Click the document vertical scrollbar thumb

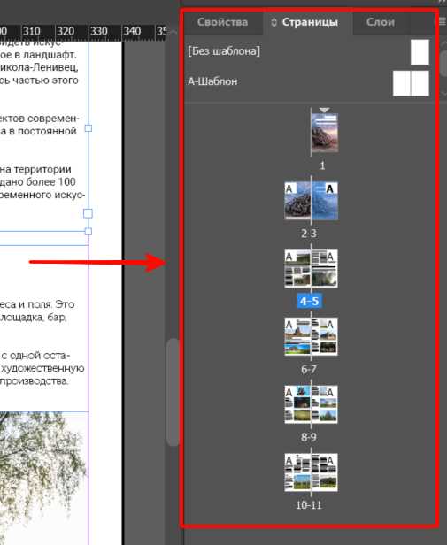pyautogui.click(x=173, y=392)
